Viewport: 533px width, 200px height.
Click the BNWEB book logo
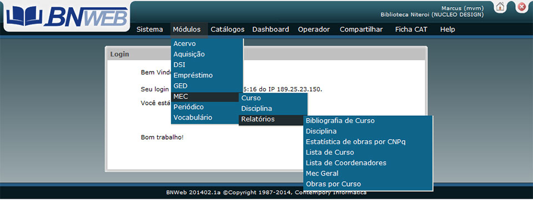[67, 16]
